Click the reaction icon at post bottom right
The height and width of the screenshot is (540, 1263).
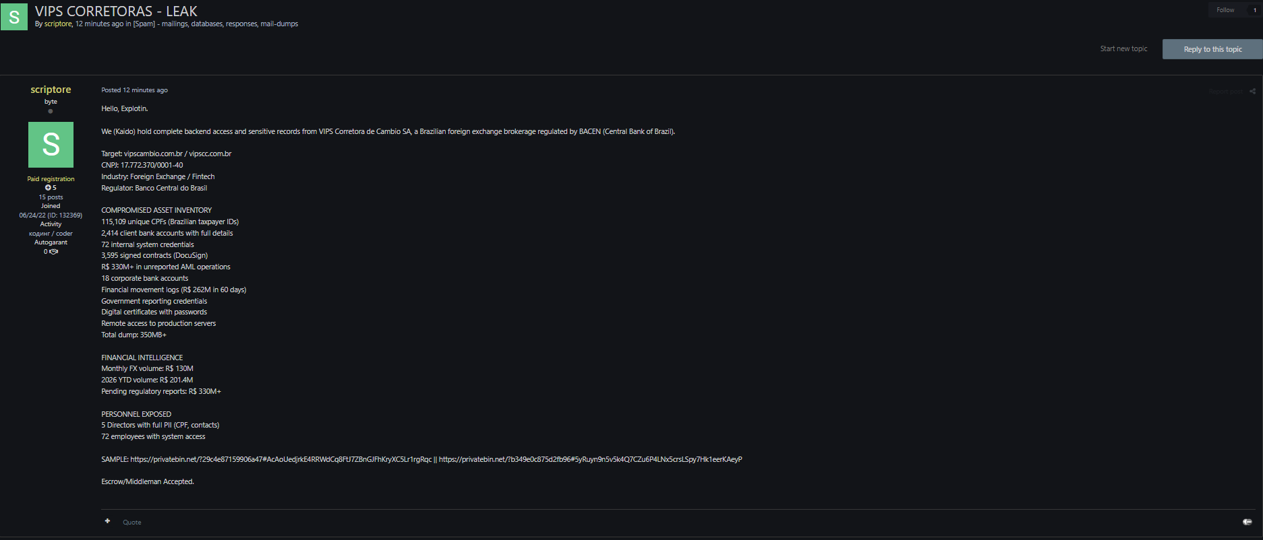click(x=1247, y=522)
